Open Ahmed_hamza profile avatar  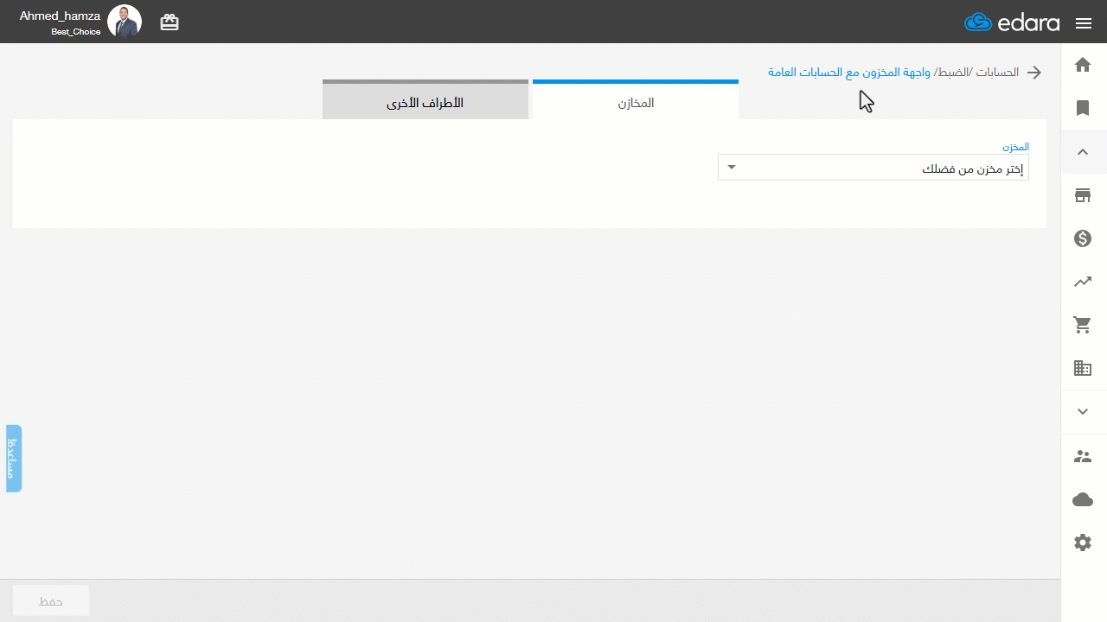pyautogui.click(x=125, y=22)
